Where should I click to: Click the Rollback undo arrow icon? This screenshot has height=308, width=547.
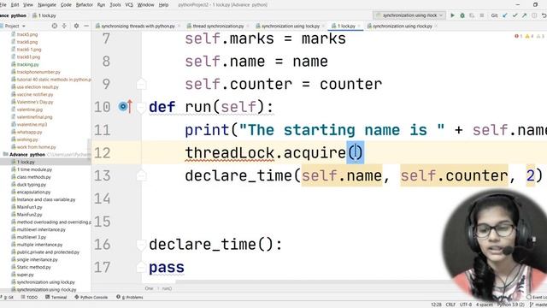pos(544,15)
